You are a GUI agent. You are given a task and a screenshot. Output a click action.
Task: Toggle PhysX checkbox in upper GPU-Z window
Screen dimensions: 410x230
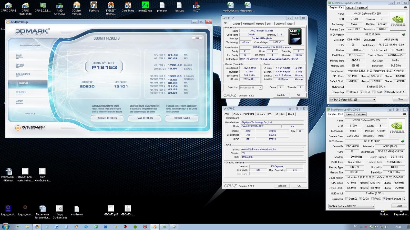[x=373, y=92]
